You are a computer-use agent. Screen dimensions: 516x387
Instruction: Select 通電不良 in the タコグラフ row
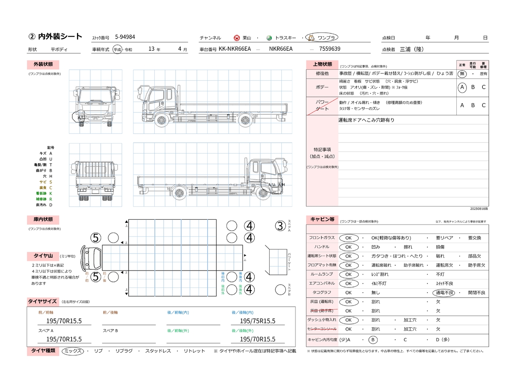point(444,293)
